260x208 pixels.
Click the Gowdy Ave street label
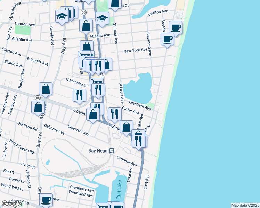pyautogui.click(x=52, y=36)
